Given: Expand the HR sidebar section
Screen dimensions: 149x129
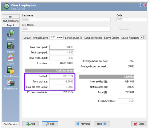Looking at the screenshot, I should 11,17.
